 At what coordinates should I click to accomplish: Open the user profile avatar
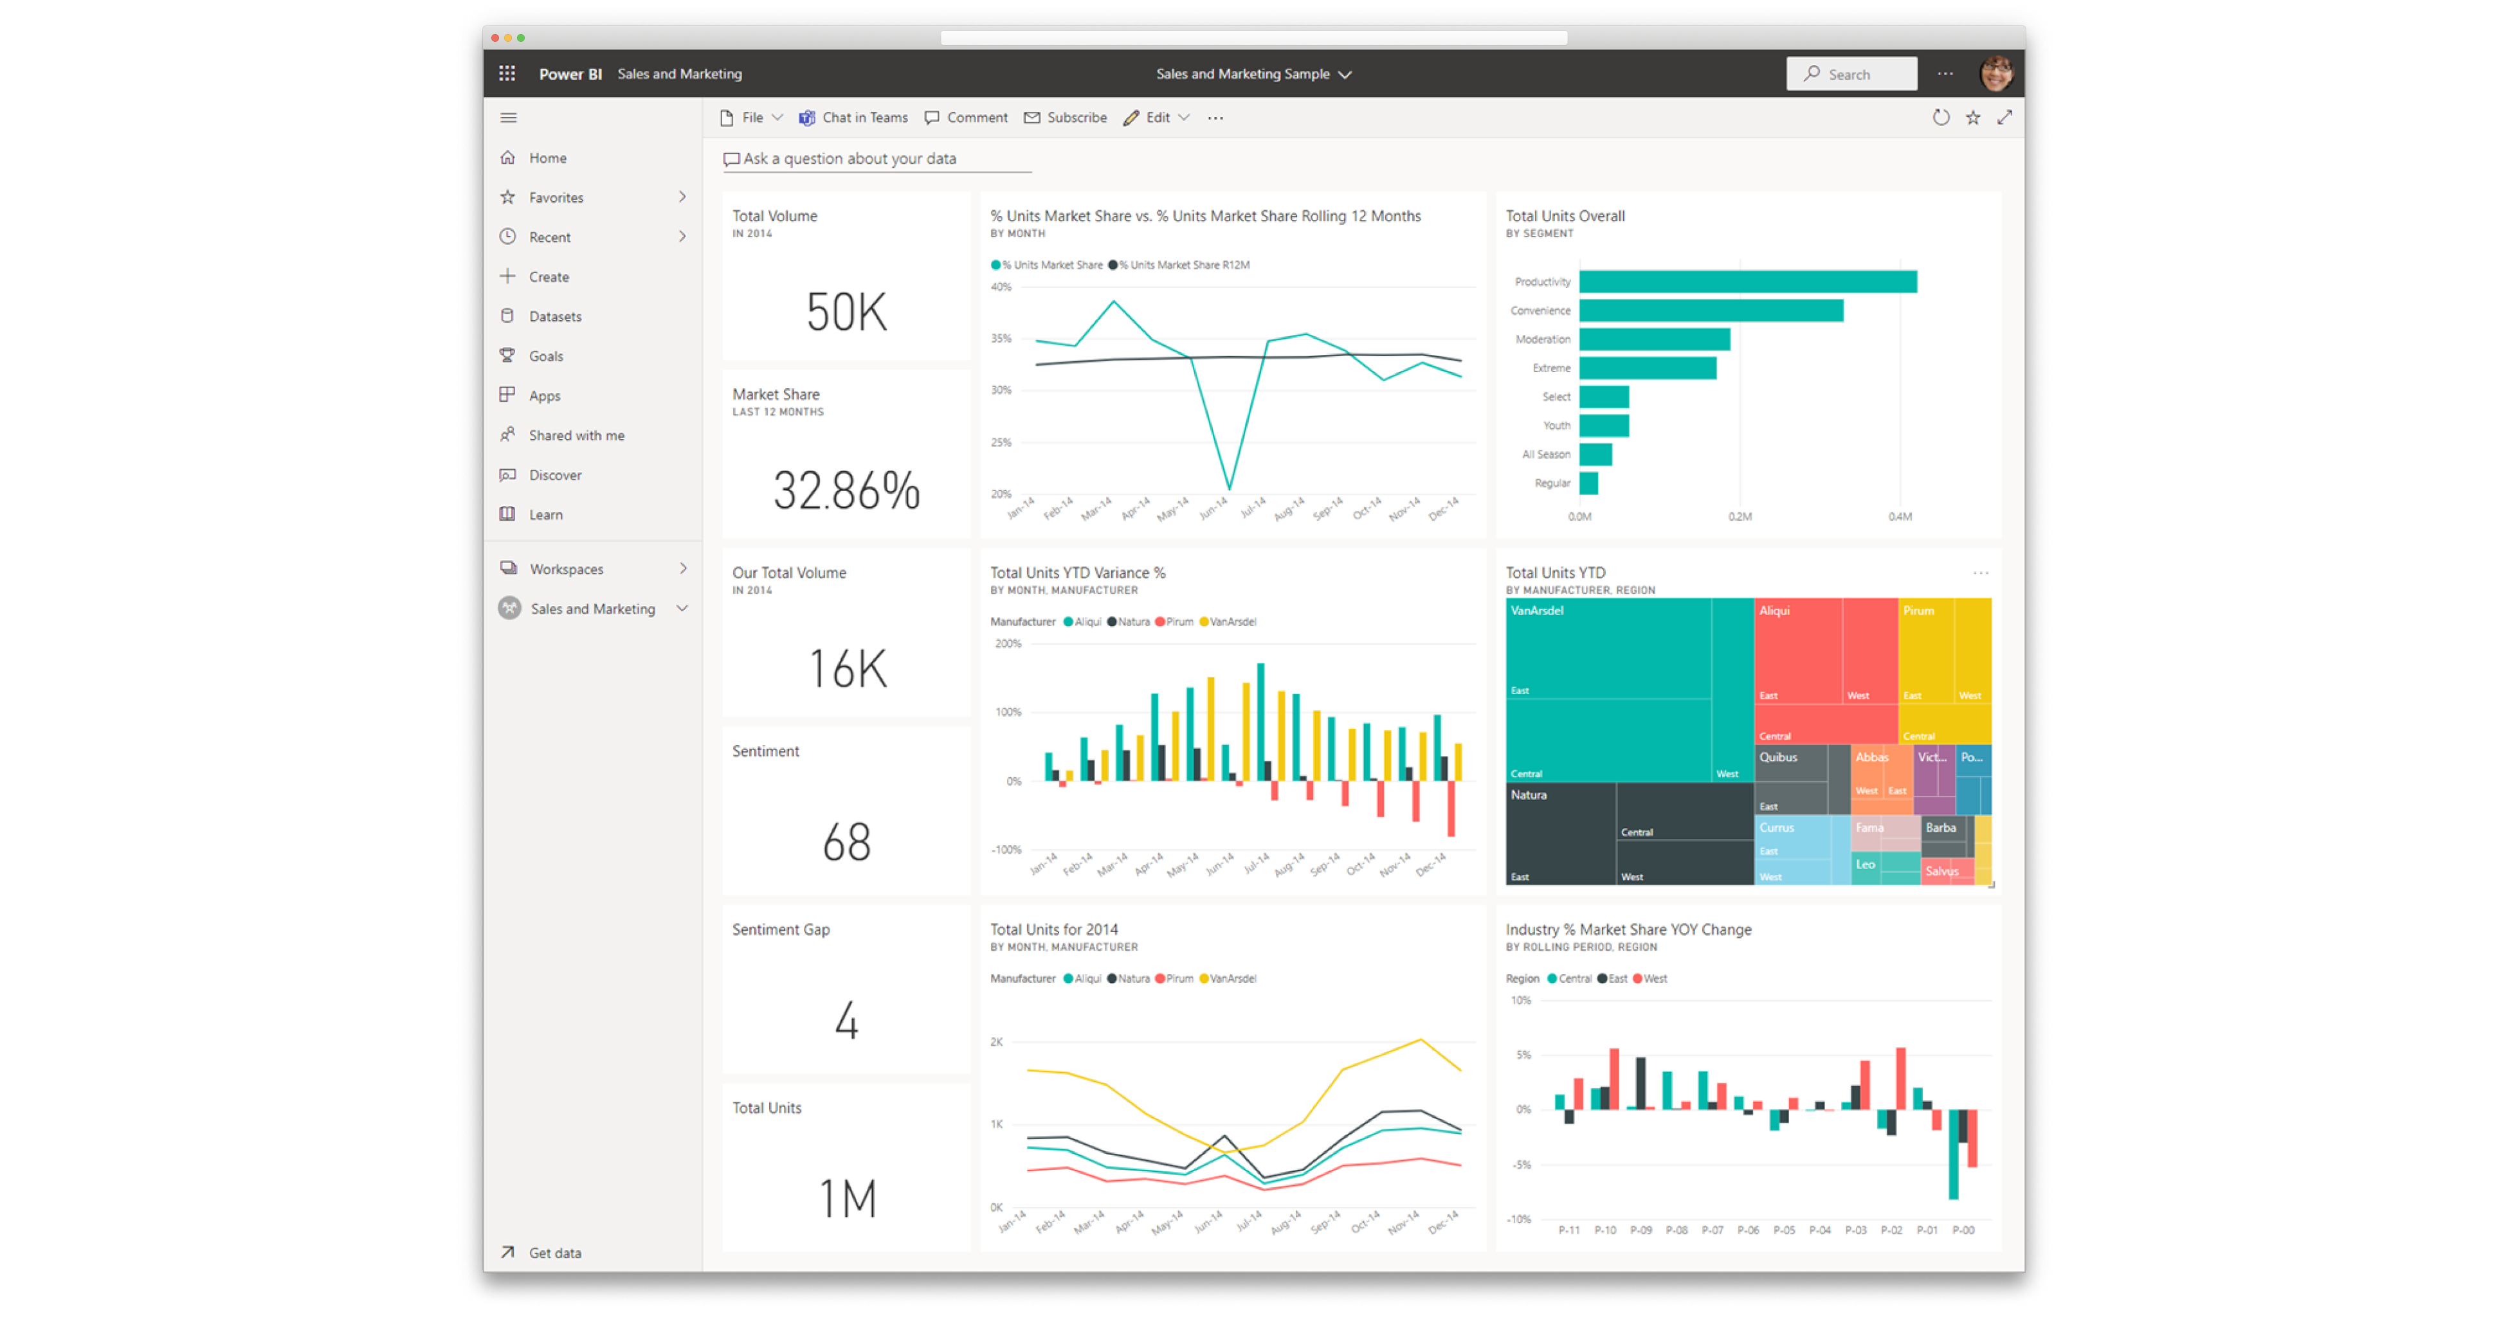(1995, 73)
